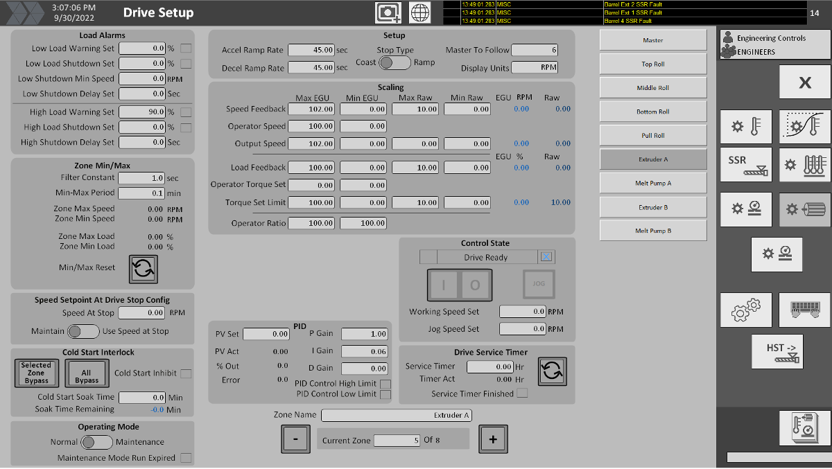Click the Decel Ramp Rate field
This screenshot has width=832, height=469.
tap(311, 68)
